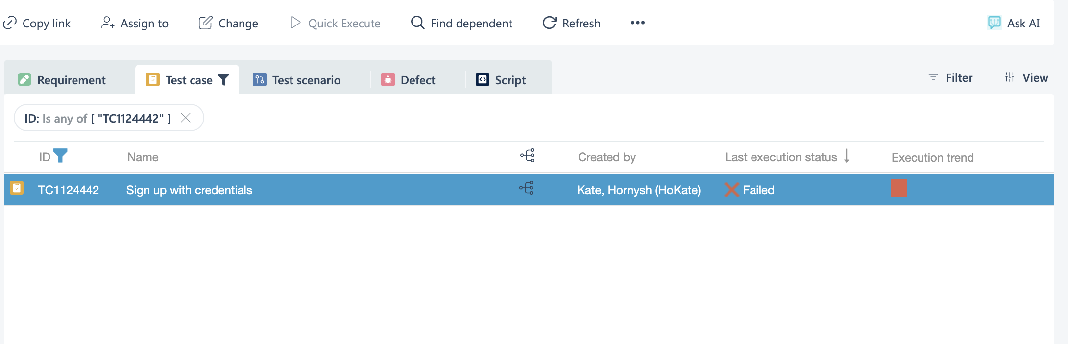
Task: Click the Assign to person icon
Action: pyautogui.click(x=108, y=23)
